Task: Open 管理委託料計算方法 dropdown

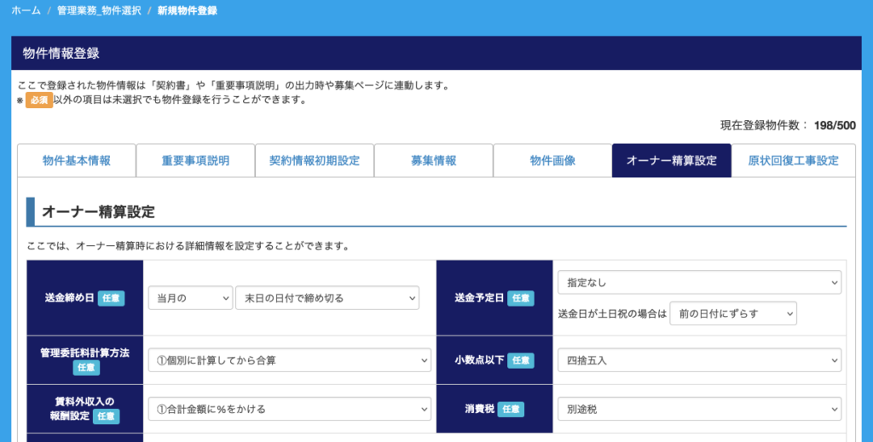Action: click(289, 360)
